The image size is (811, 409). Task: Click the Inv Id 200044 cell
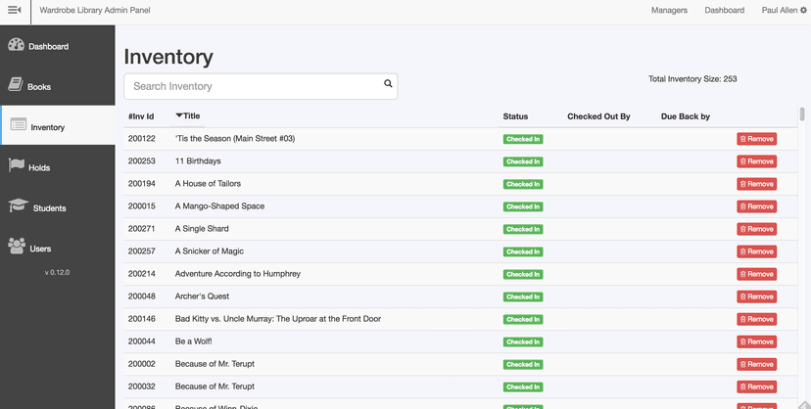142,341
